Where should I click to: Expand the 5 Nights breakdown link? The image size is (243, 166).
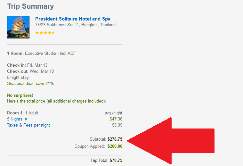pos(15,119)
